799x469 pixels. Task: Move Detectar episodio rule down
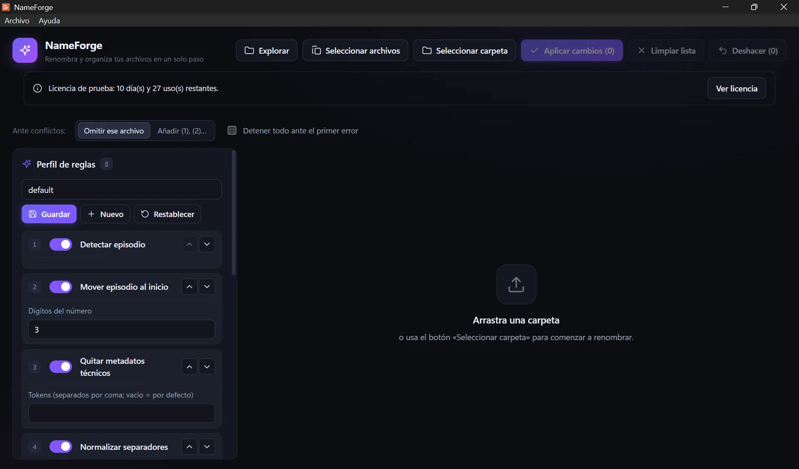coord(207,244)
